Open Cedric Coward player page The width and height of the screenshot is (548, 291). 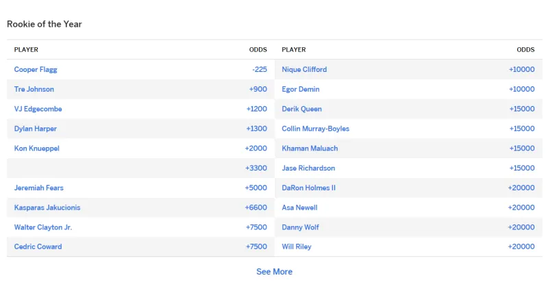38,247
